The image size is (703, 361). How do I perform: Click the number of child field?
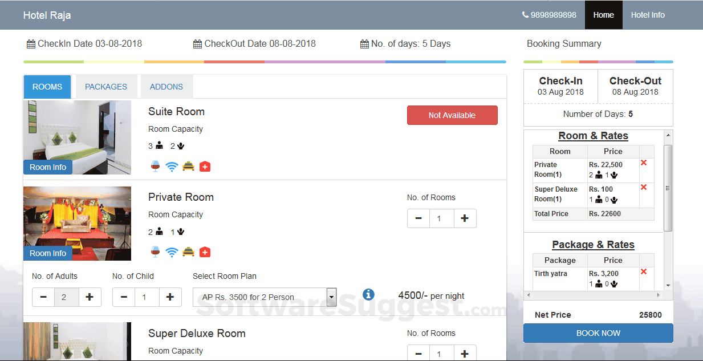tap(147, 297)
